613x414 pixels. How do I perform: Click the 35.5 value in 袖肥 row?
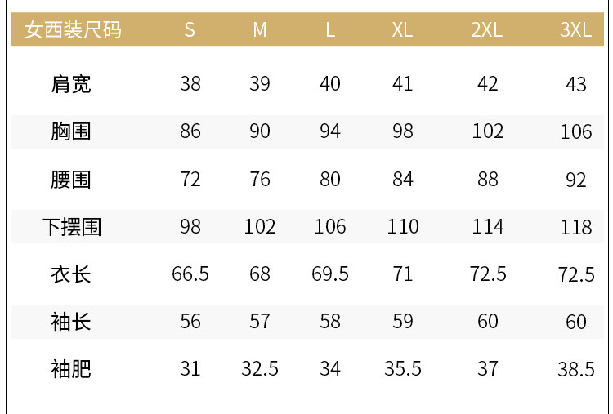click(x=403, y=369)
